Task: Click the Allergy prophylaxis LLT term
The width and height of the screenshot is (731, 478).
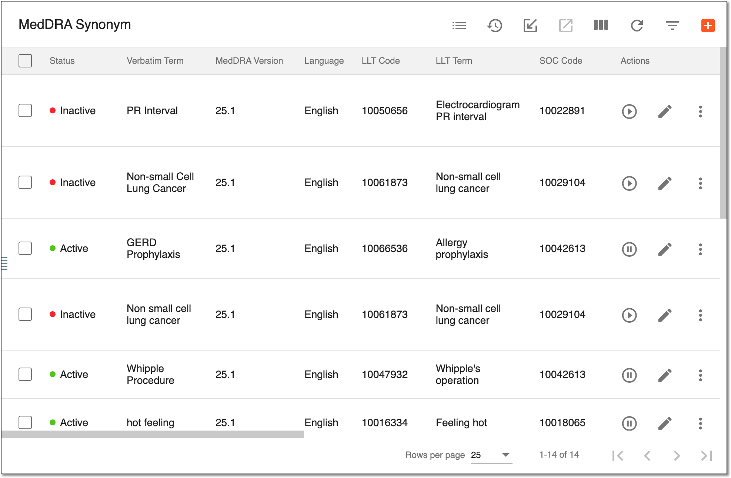Action: [x=462, y=248]
